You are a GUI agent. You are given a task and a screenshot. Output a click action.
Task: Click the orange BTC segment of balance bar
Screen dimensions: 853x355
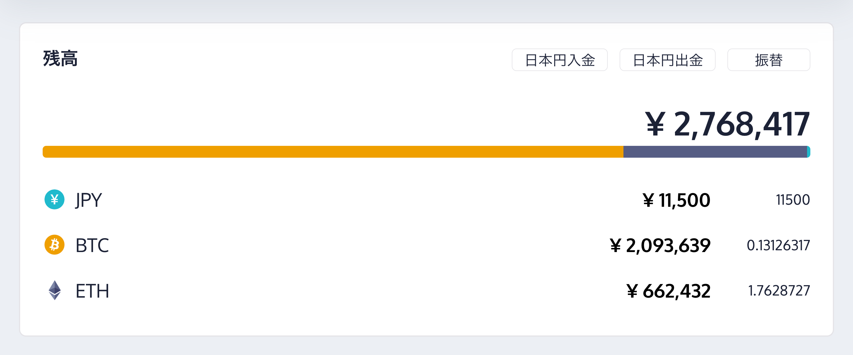(333, 152)
